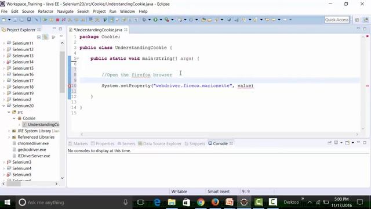The height and width of the screenshot is (209, 371).
Task: Click the Project Explorer horizontal scrollbar
Action: tap(13, 184)
